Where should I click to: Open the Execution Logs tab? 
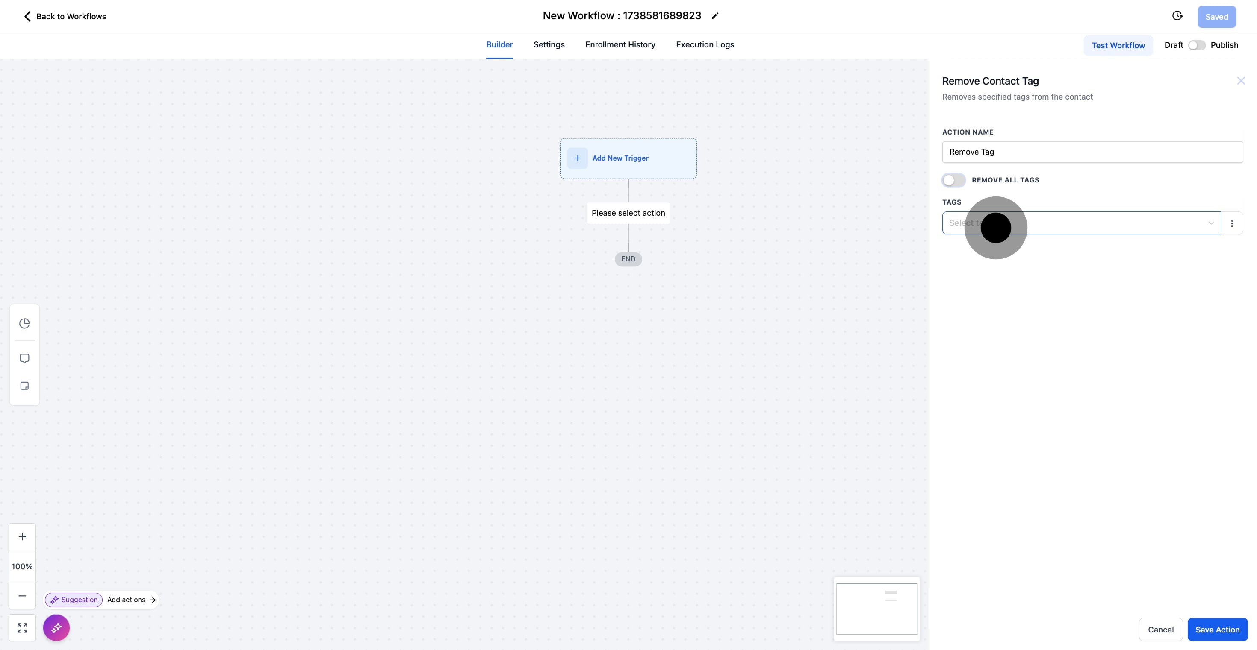pyautogui.click(x=705, y=45)
